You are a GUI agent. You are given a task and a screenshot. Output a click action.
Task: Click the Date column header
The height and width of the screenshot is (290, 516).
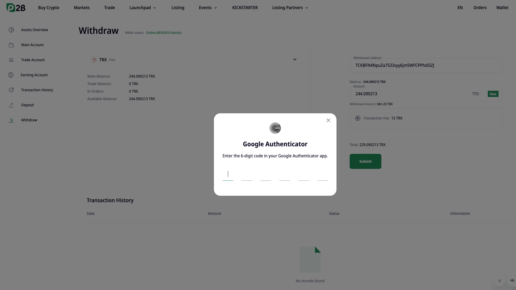pos(91,213)
